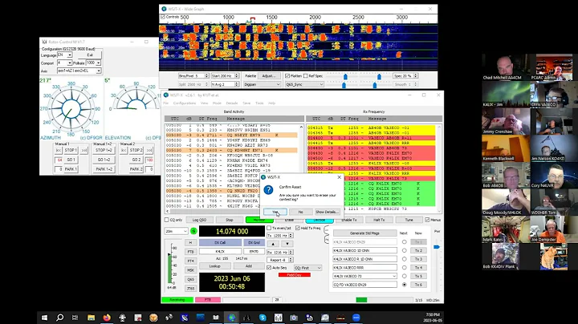Click Manual 2 rotate-left arrow in Rotor-Control

point(124,150)
